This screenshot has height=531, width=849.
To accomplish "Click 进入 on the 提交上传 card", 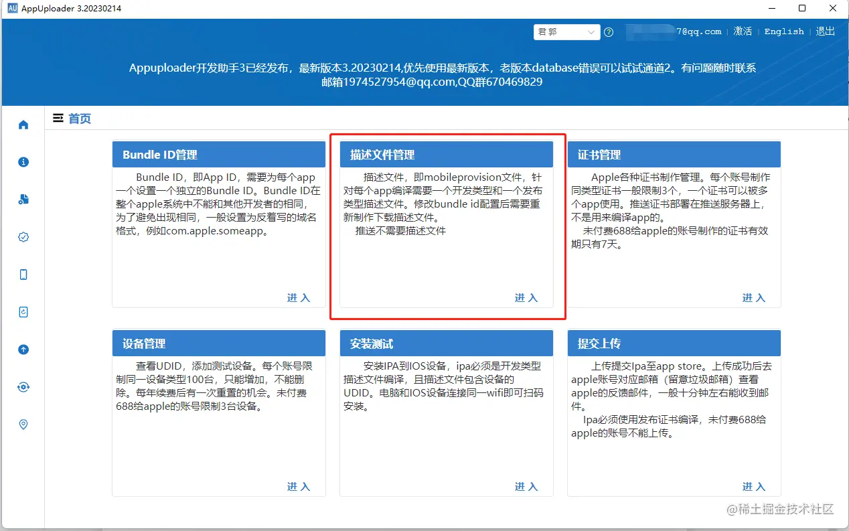I will pos(754,487).
